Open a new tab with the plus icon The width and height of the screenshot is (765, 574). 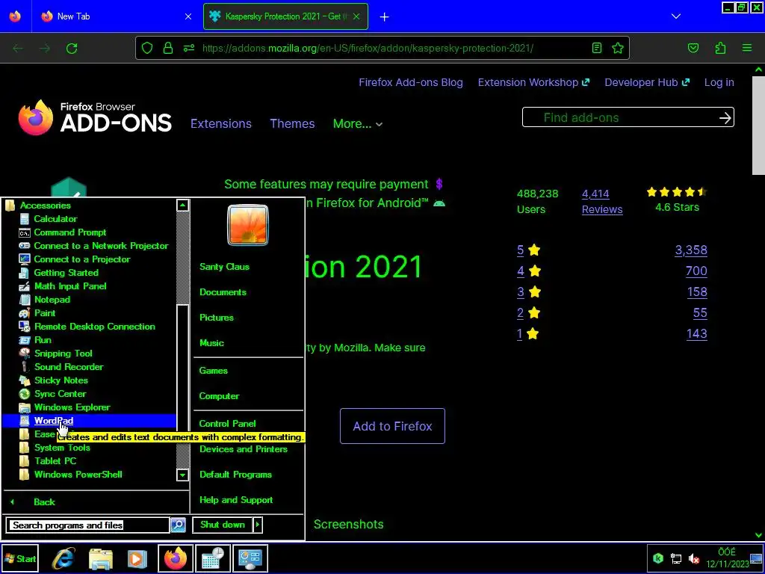[385, 16]
